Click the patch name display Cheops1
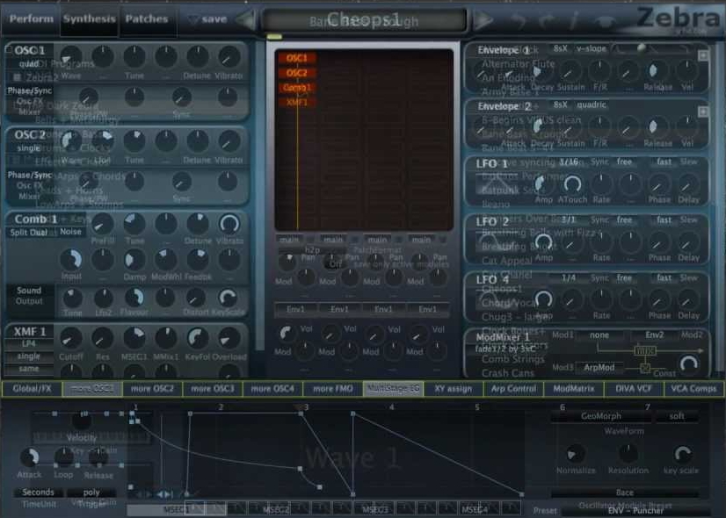 (x=364, y=20)
